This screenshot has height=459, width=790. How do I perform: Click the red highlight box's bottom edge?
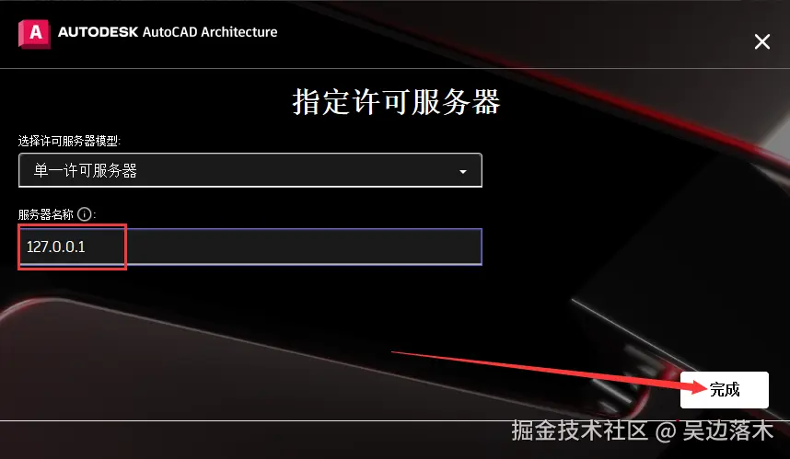click(72, 269)
